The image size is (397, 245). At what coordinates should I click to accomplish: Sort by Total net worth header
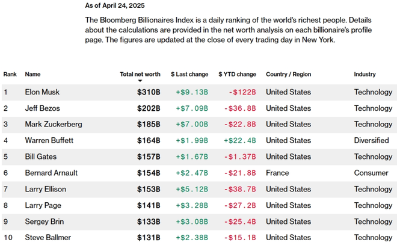point(140,75)
